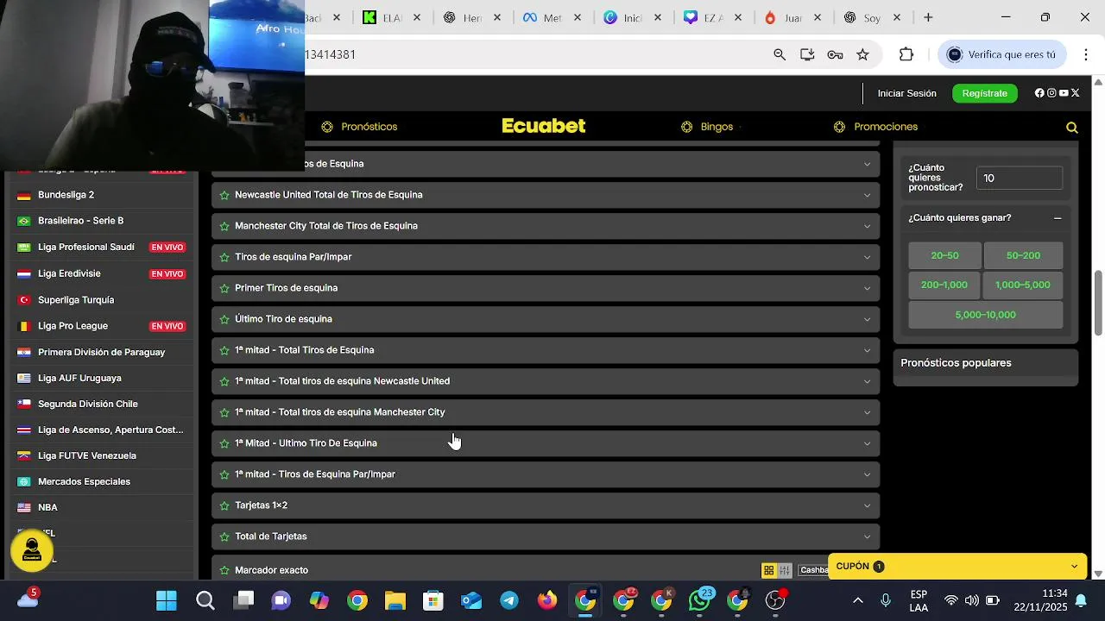Switch to grid layout view icon
Screen dimensions: 1105x621
click(768, 570)
